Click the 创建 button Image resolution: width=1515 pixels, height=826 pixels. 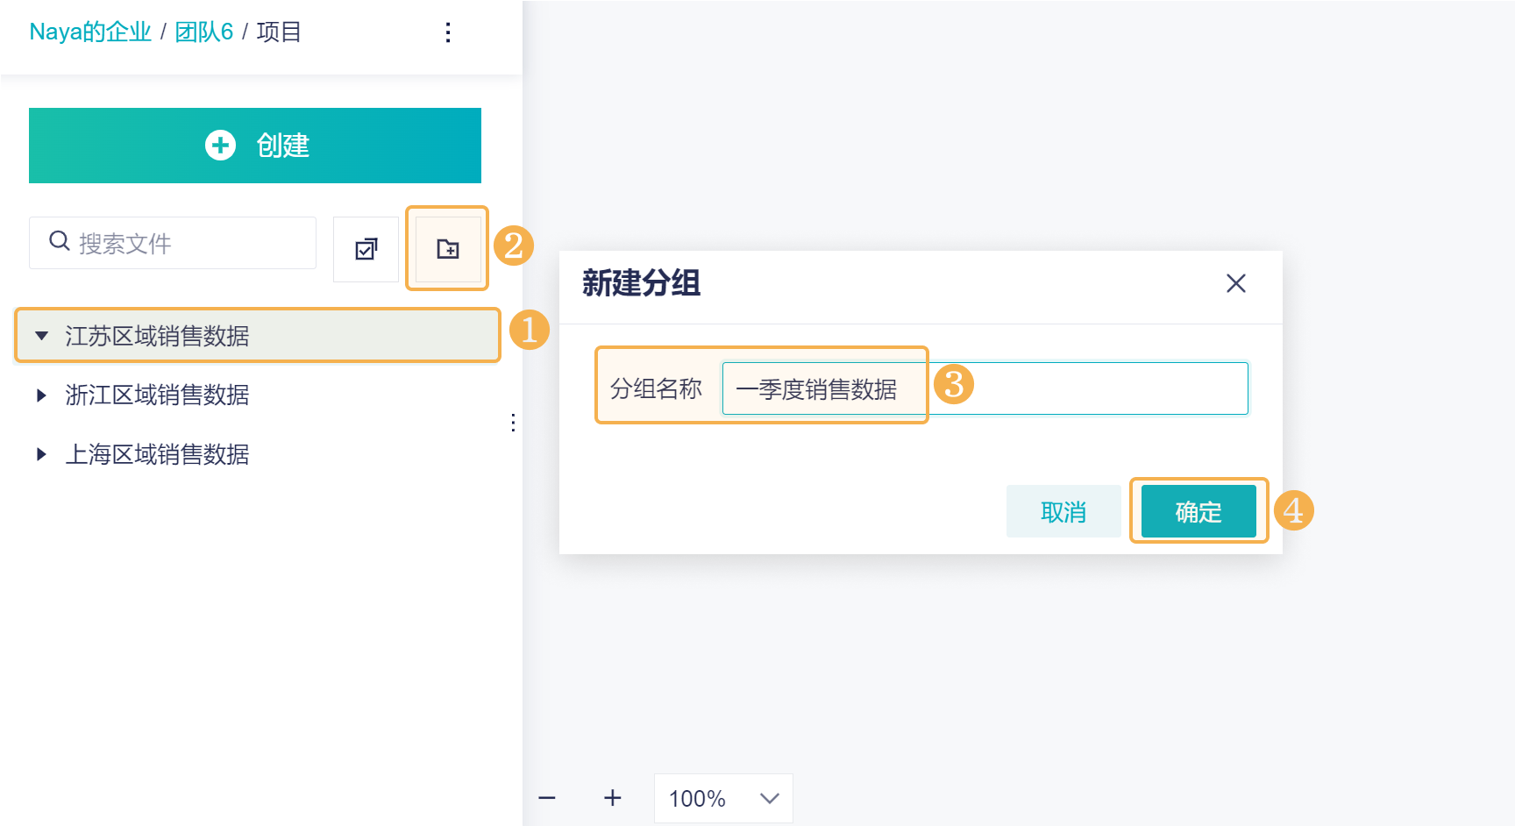coord(255,146)
